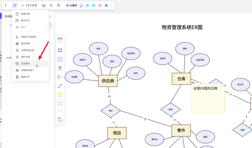Select the 面积 attribute ellipse
Screen dimensions: 252x148
185,49
